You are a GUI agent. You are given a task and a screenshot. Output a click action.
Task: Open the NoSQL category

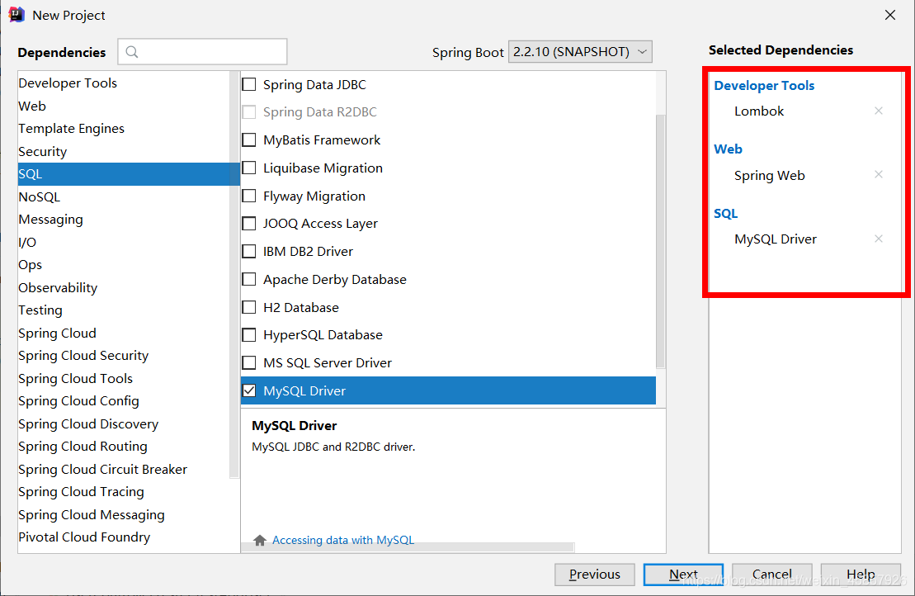(x=39, y=197)
